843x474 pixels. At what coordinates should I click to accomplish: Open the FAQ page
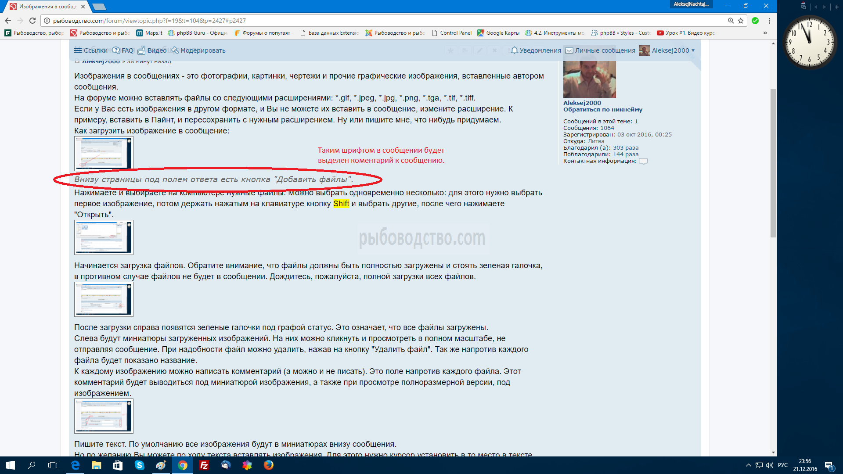tap(123, 50)
